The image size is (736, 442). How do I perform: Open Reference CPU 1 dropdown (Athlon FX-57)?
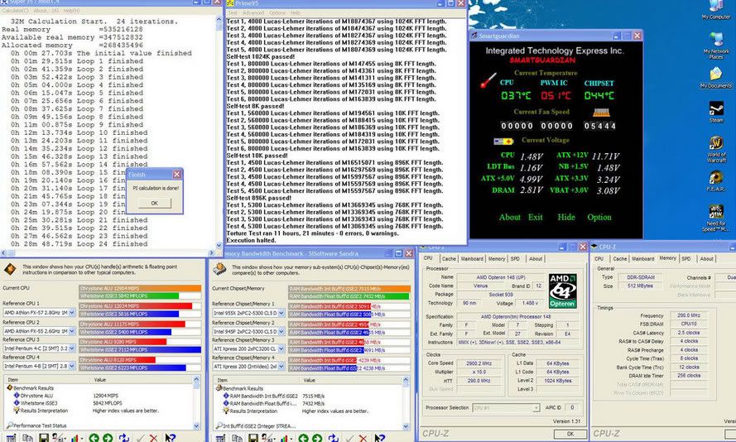tap(72, 312)
